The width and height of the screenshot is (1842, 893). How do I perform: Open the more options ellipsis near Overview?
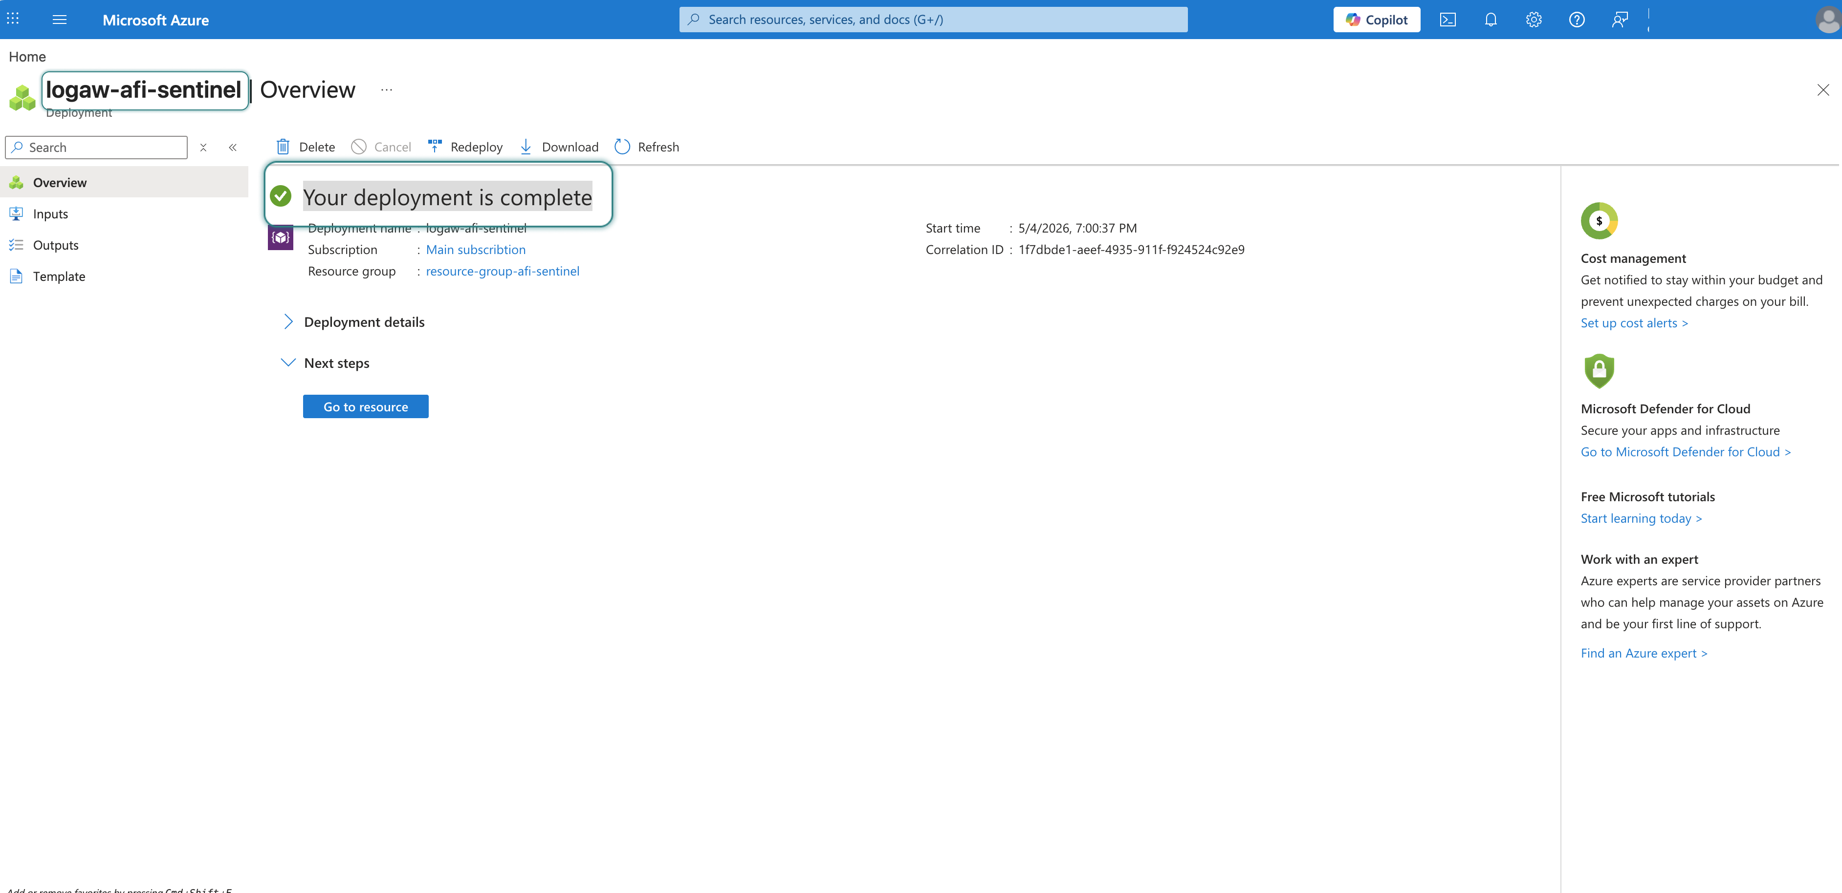[387, 90]
